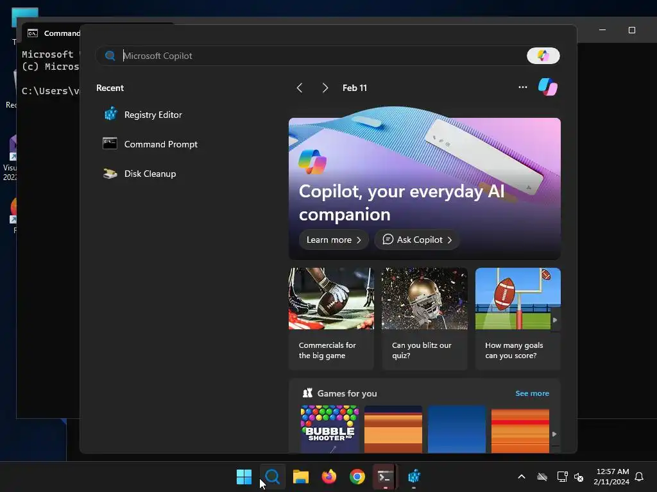
Task: Show hidden system tray icons
Action: [x=522, y=477]
